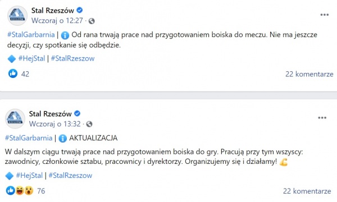Open Stal Rzeszów avatar on second post
Screen dimensions: 337x202
(15, 119)
